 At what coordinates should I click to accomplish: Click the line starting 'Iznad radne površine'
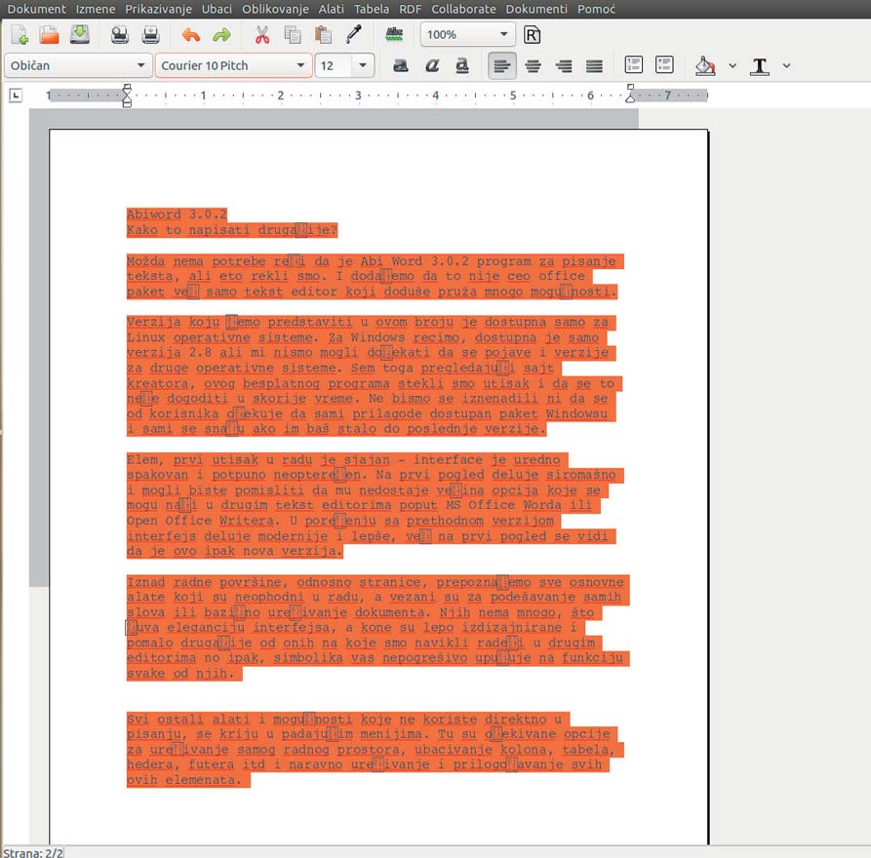pos(378,582)
